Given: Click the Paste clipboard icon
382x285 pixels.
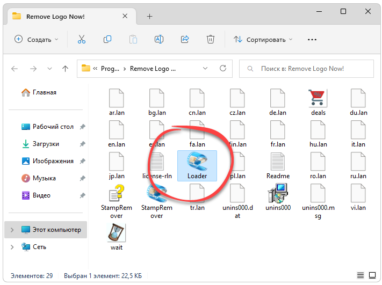Looking at the screenshot, I should [133, 39].
